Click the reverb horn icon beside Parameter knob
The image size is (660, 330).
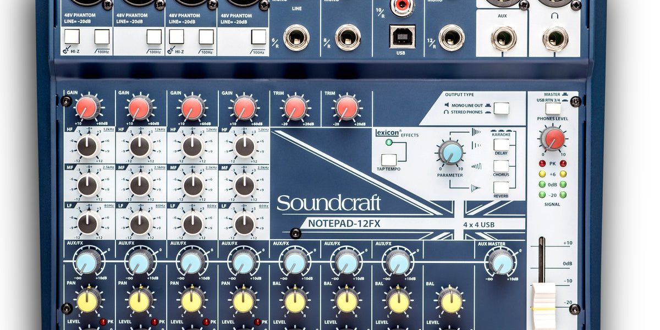(475, 186)
